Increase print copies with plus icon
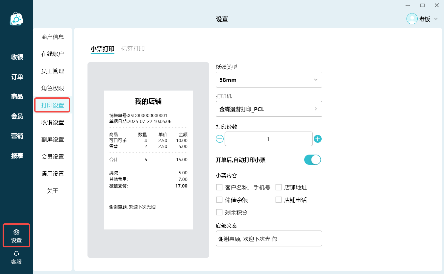The image size is (444, 274). tap(318, 139)
